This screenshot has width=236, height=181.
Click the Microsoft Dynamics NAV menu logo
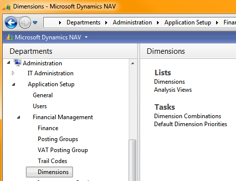(9, 37)
